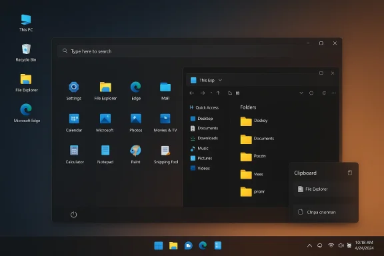This screenshot has height=256, width=384.
Task: Select the Vees folder
Action: click(x=252, y=175)
